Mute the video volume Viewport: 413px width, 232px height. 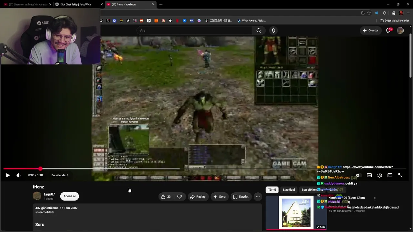tap(18, 175)
